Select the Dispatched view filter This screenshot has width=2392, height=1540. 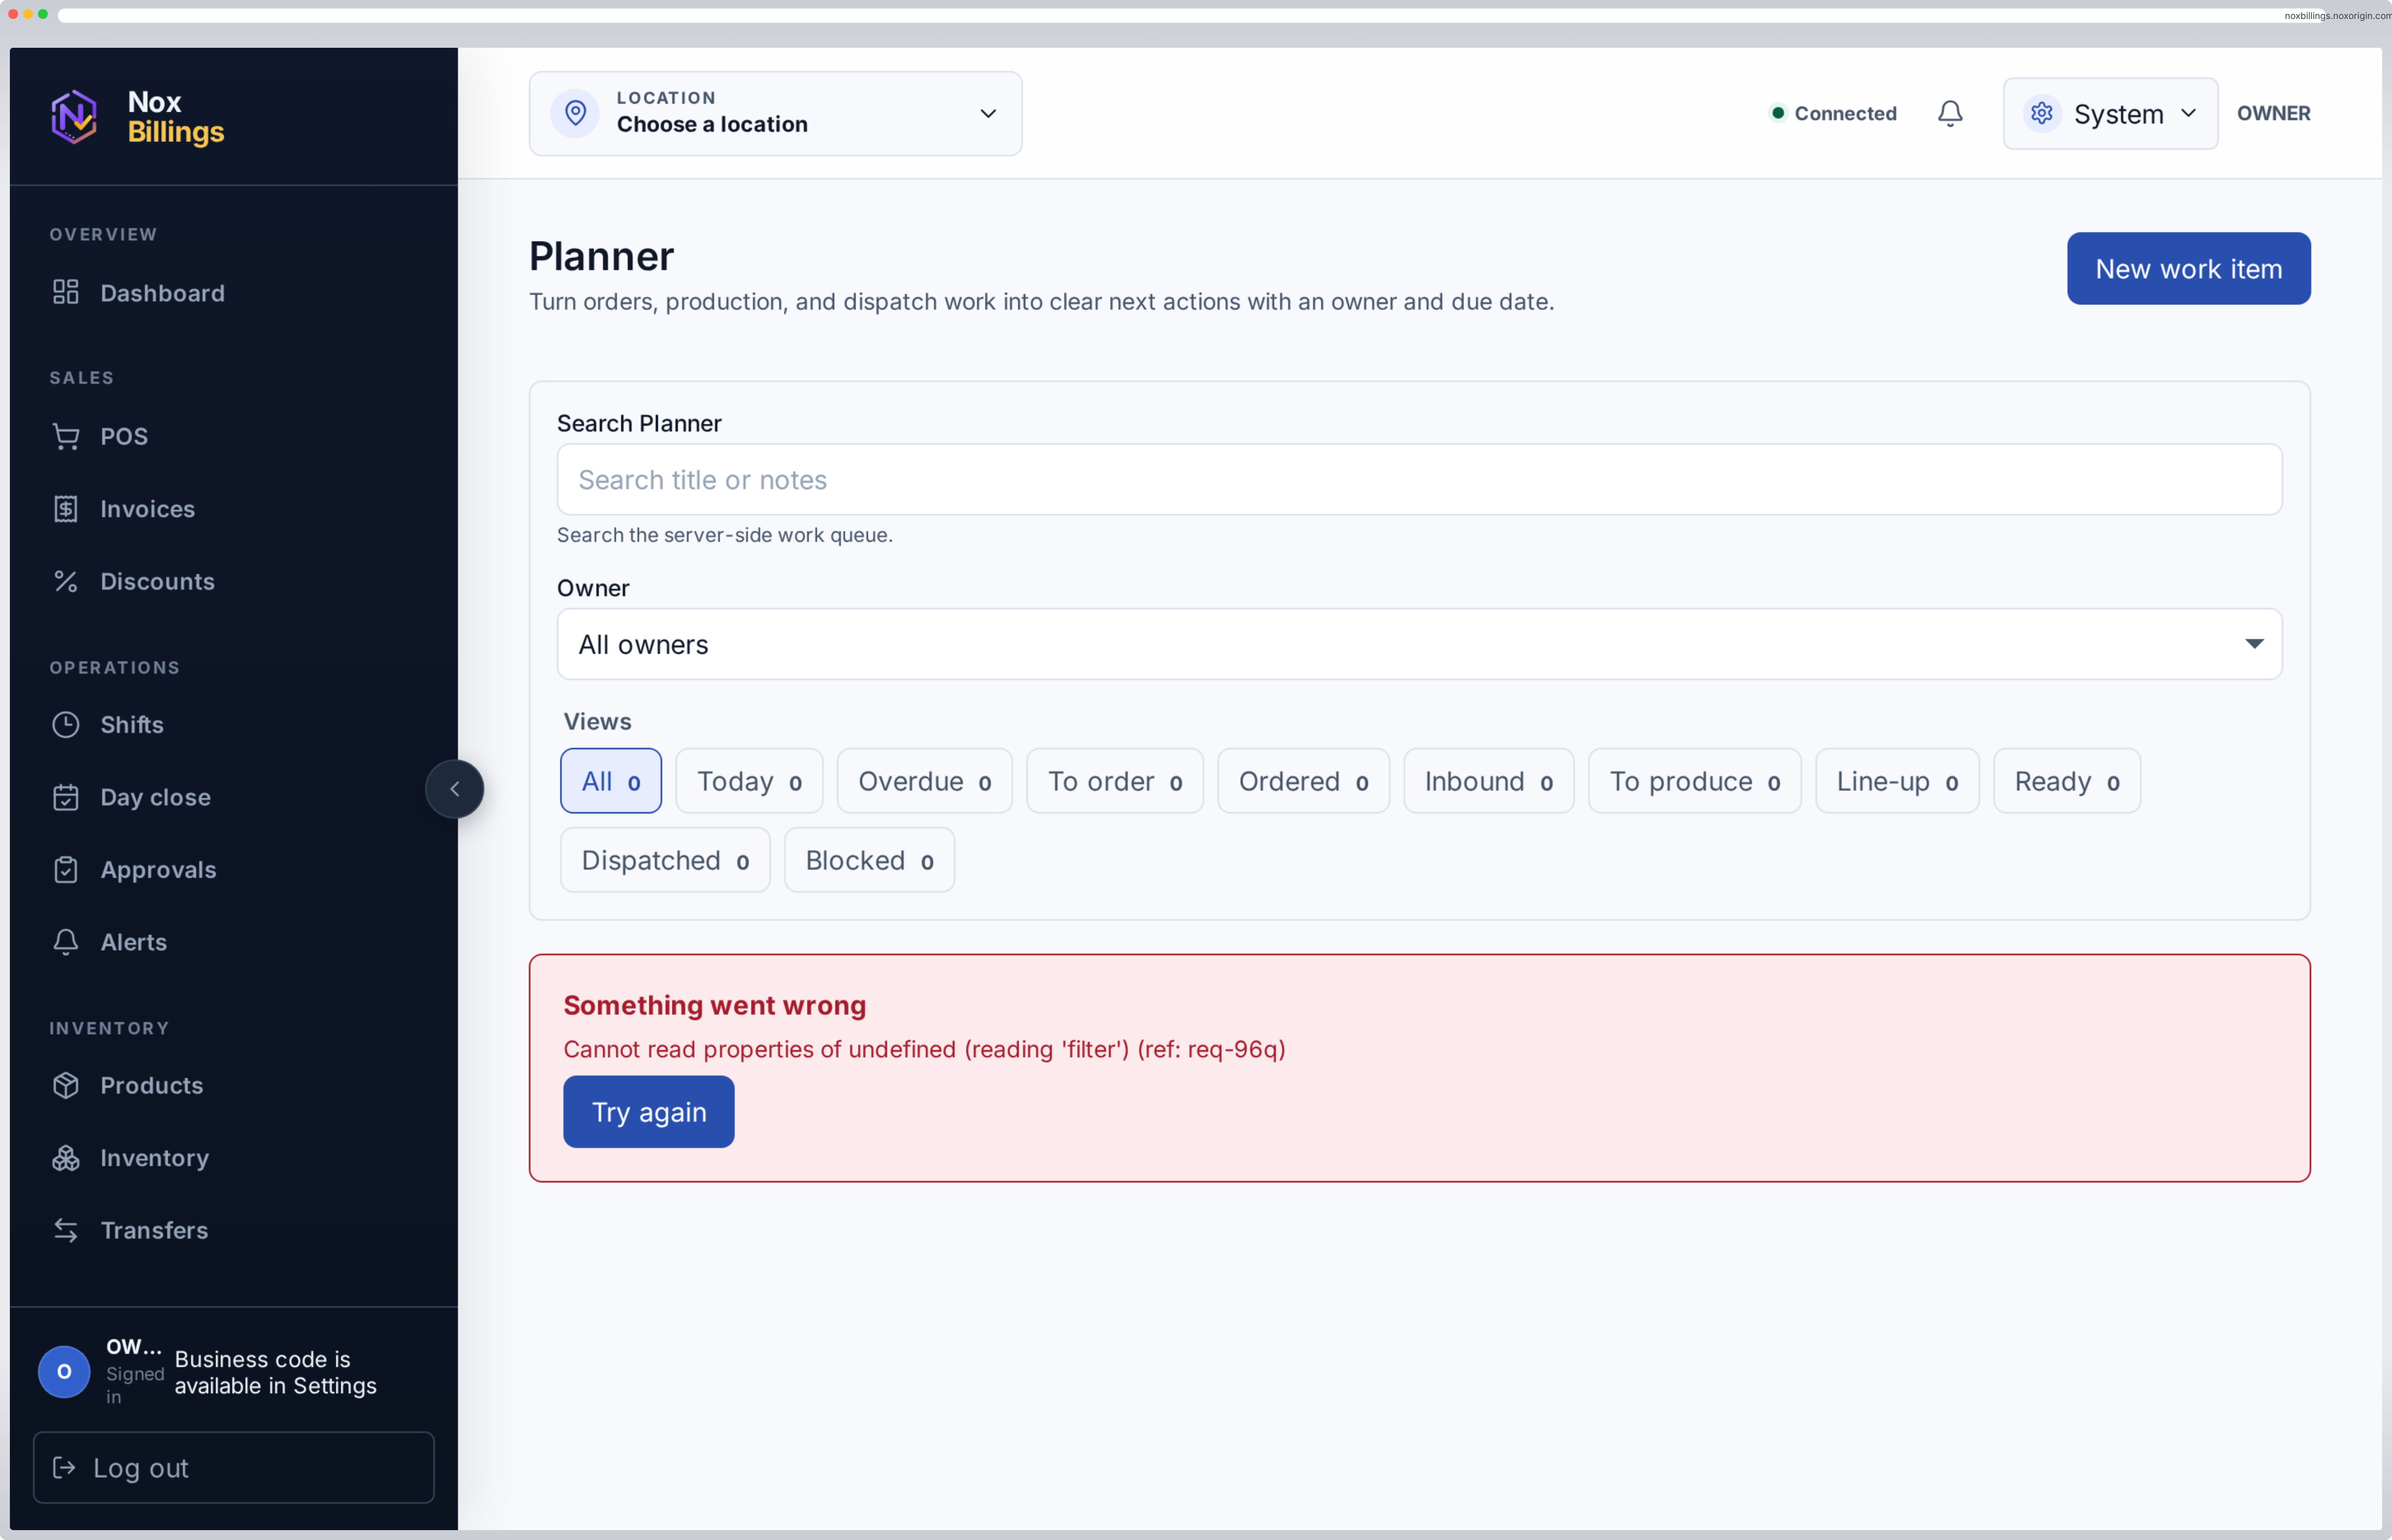(665, 860)
